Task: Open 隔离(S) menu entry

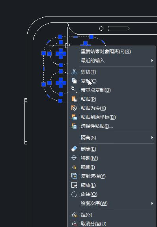Action: pyautogui.click(x=112, y=138)
